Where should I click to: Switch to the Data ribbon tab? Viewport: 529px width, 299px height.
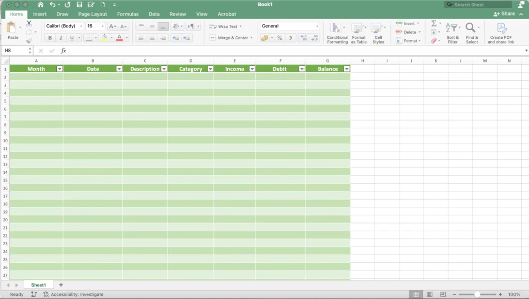(x=154, y=14)
